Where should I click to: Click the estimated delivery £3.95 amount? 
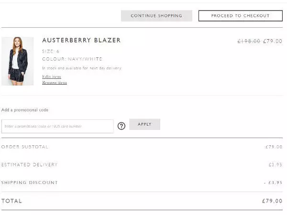(x=275, y=165)
